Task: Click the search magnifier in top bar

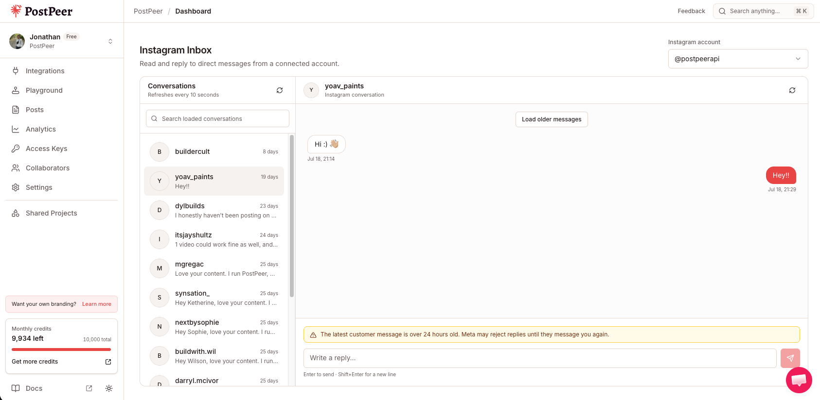Action: 722,11
